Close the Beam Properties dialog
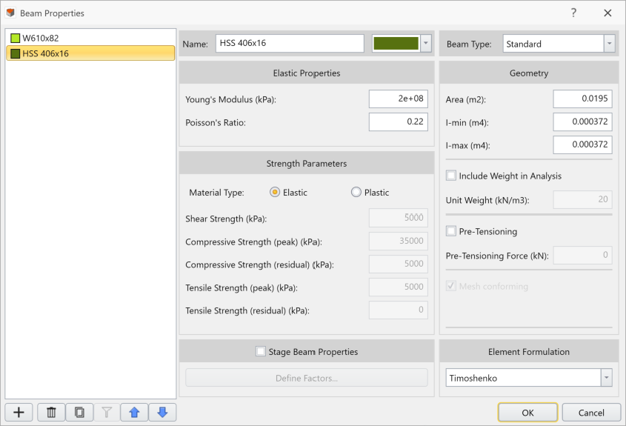Viewport: 626px width, 426px height. click(x=607, y=13)
